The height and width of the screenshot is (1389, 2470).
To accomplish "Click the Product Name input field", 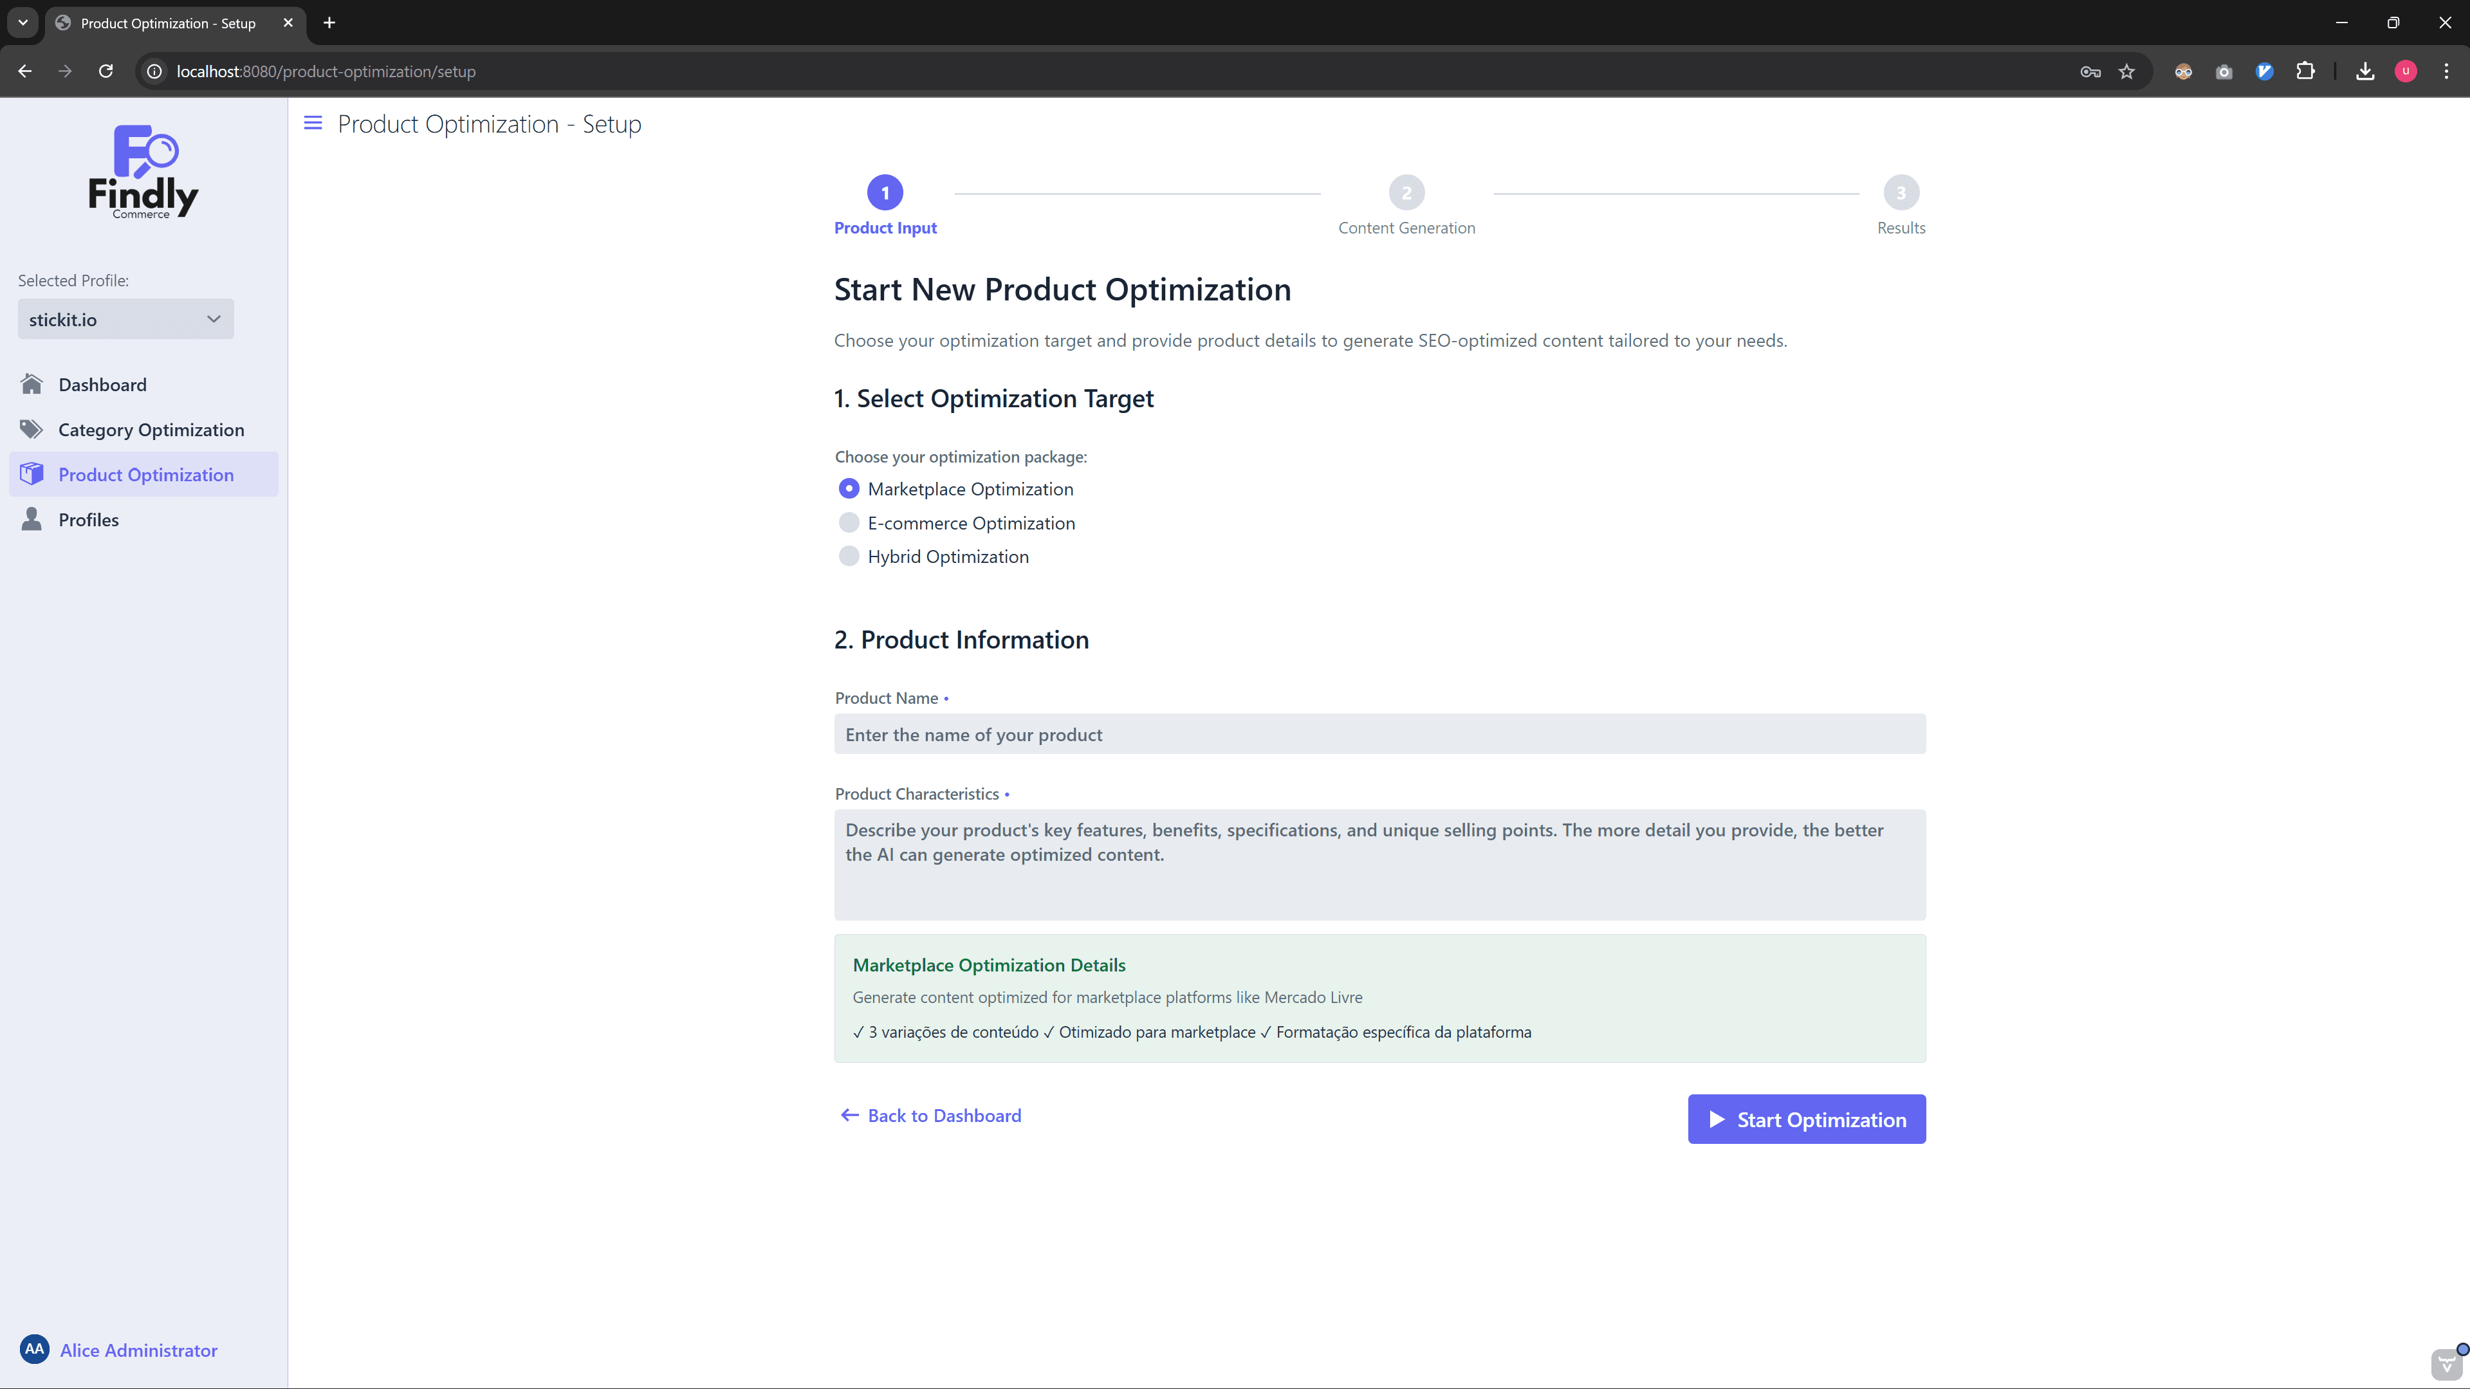I will pos(1379,734).
